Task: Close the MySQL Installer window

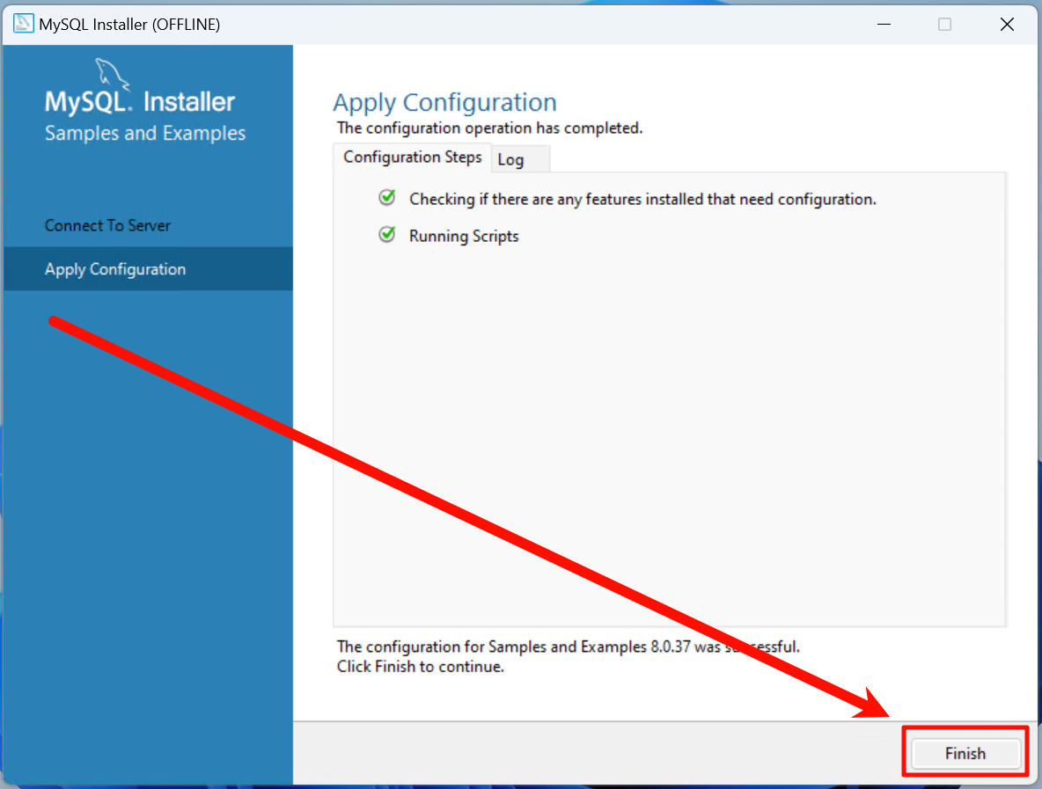Action: point(1007,24)
